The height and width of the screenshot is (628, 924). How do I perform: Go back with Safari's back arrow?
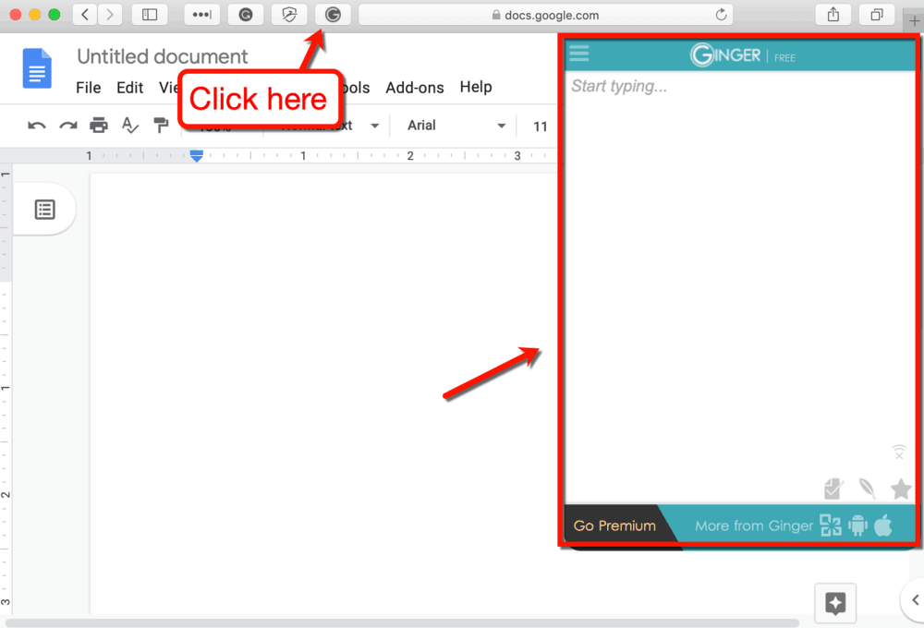tap(85, 15)
